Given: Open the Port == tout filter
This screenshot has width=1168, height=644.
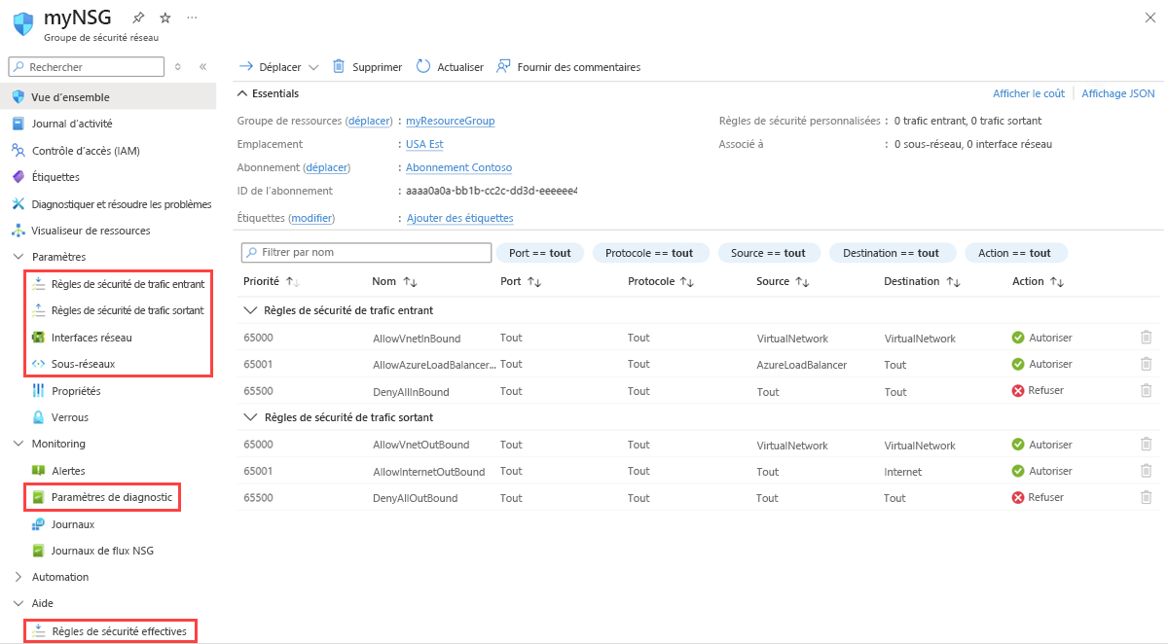Looking at the screenshot, I should point(540,252).
